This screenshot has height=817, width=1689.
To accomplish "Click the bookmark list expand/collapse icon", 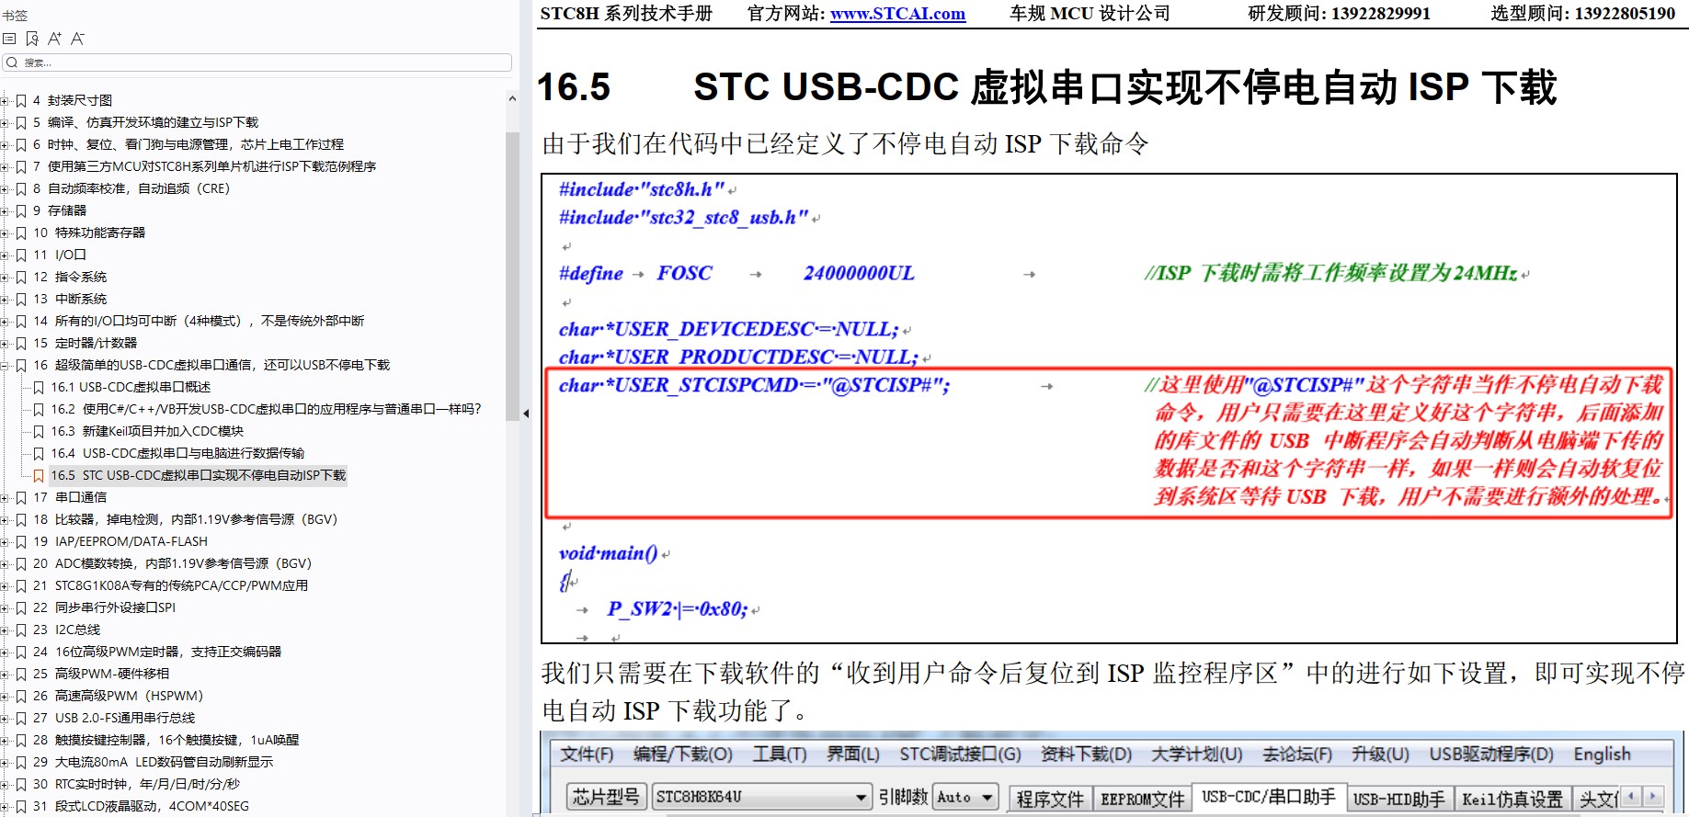I will 9,39.
